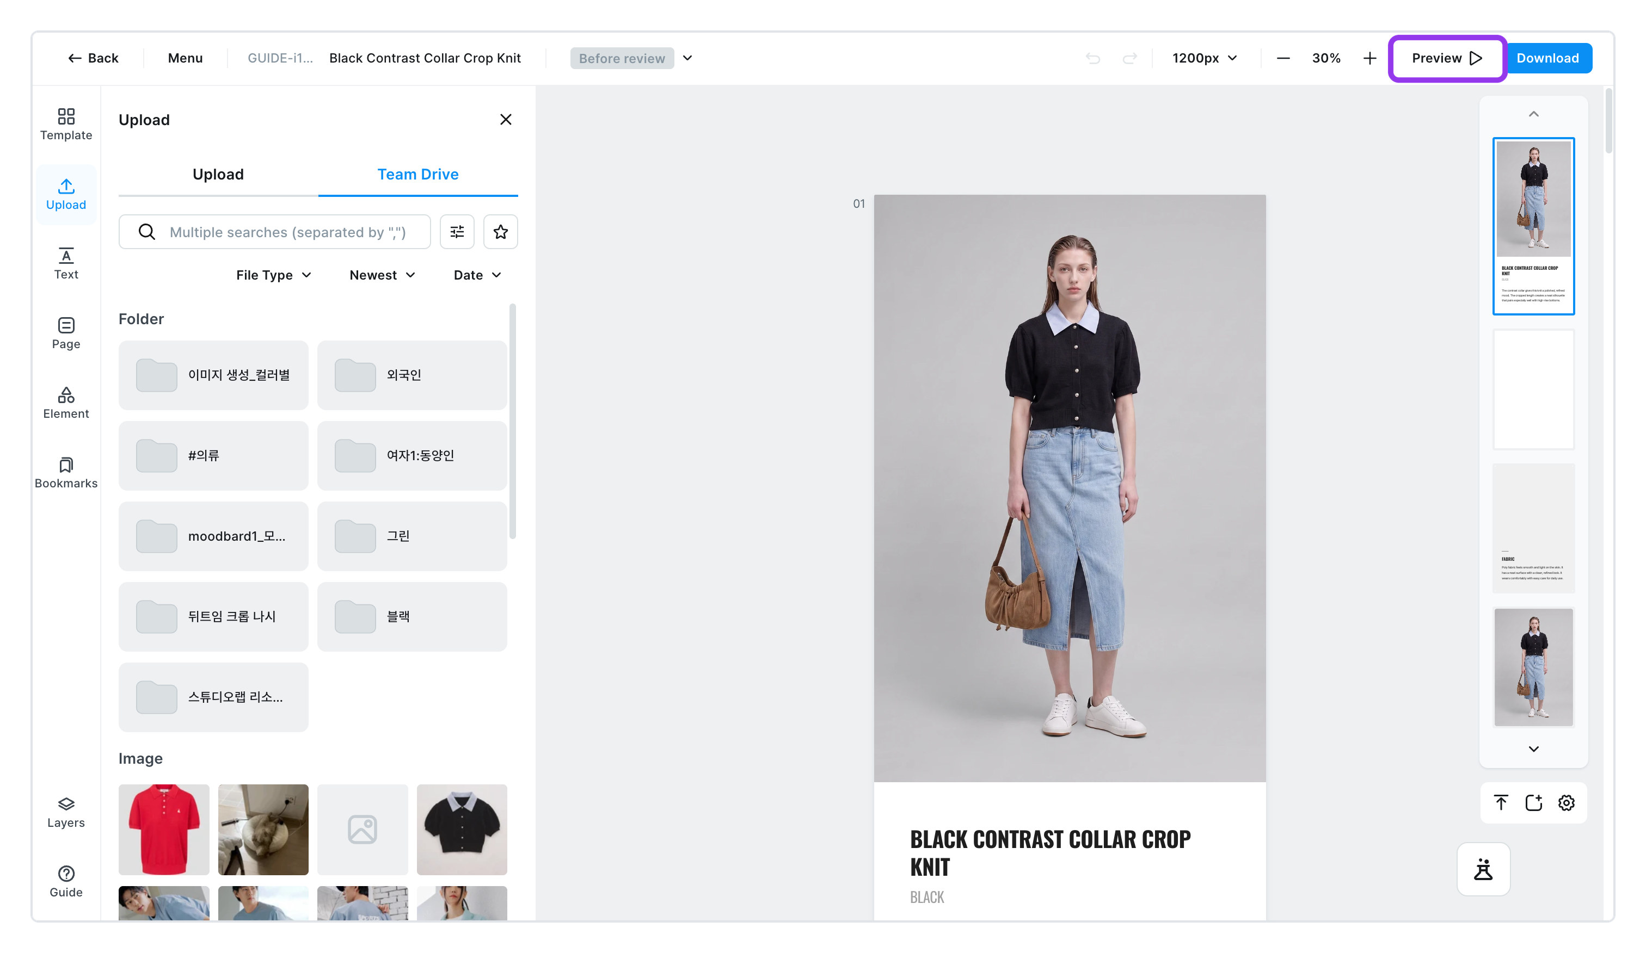Open the Template sidebar panel

(66, 124)
